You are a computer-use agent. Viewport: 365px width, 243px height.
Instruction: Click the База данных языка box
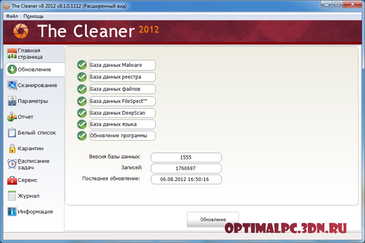tap(122, 124)
